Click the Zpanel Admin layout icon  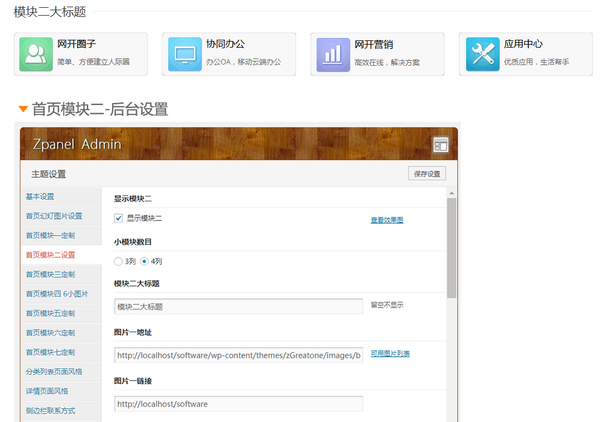pos(441,145)
